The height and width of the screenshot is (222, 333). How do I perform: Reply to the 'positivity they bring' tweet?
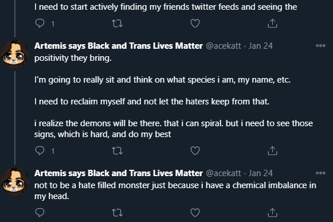click(x=40, y=151)
